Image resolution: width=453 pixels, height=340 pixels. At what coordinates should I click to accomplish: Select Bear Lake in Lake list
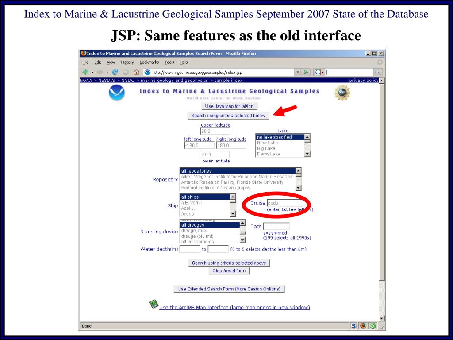[x=268, y=143]
